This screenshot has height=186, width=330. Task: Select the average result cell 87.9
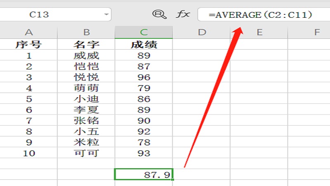point(144,175)
